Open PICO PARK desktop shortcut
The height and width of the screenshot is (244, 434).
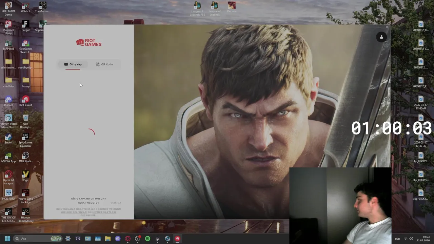coord(8,195)
